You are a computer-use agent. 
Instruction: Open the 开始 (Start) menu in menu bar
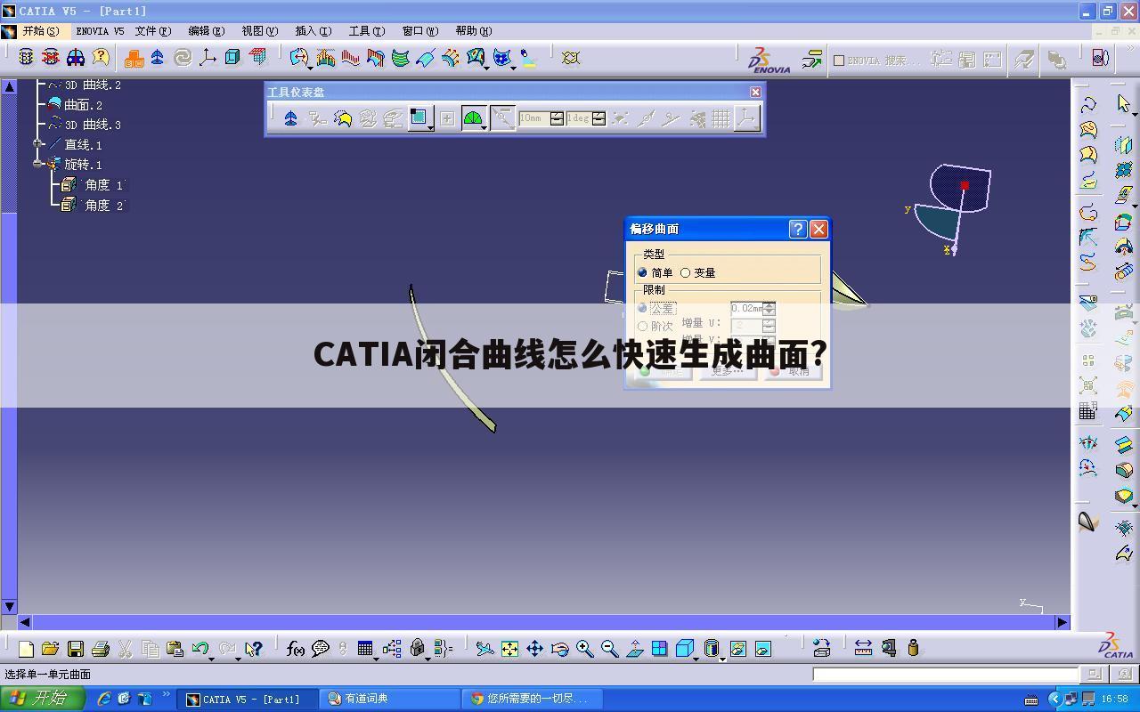(41, 31)
